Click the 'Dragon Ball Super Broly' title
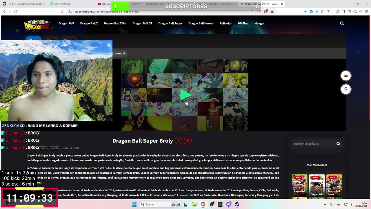Viewport: 371px width, 209px height. (143, 141)
